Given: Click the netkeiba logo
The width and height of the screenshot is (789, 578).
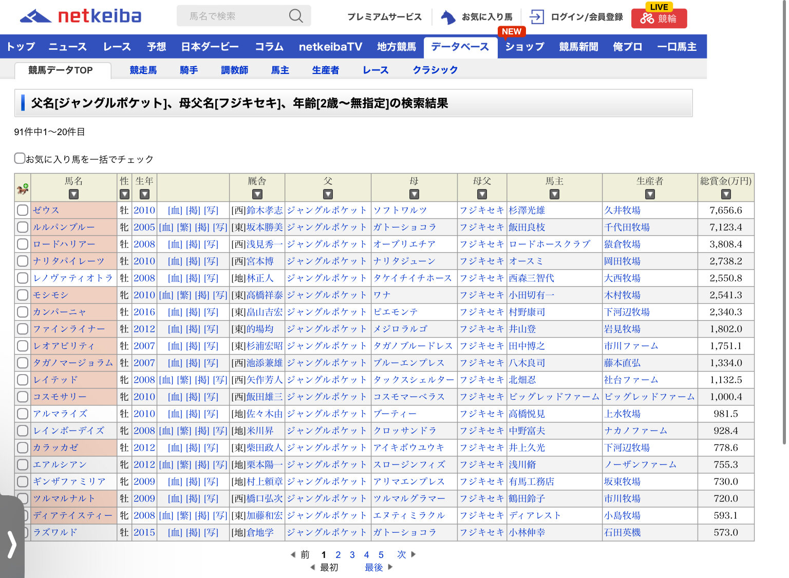Looking at the screenshot, I should tap(81, 16).
